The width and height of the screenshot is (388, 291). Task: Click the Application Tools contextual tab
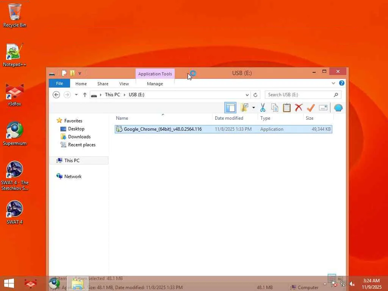pyautogui.click(x=155, y=74)
